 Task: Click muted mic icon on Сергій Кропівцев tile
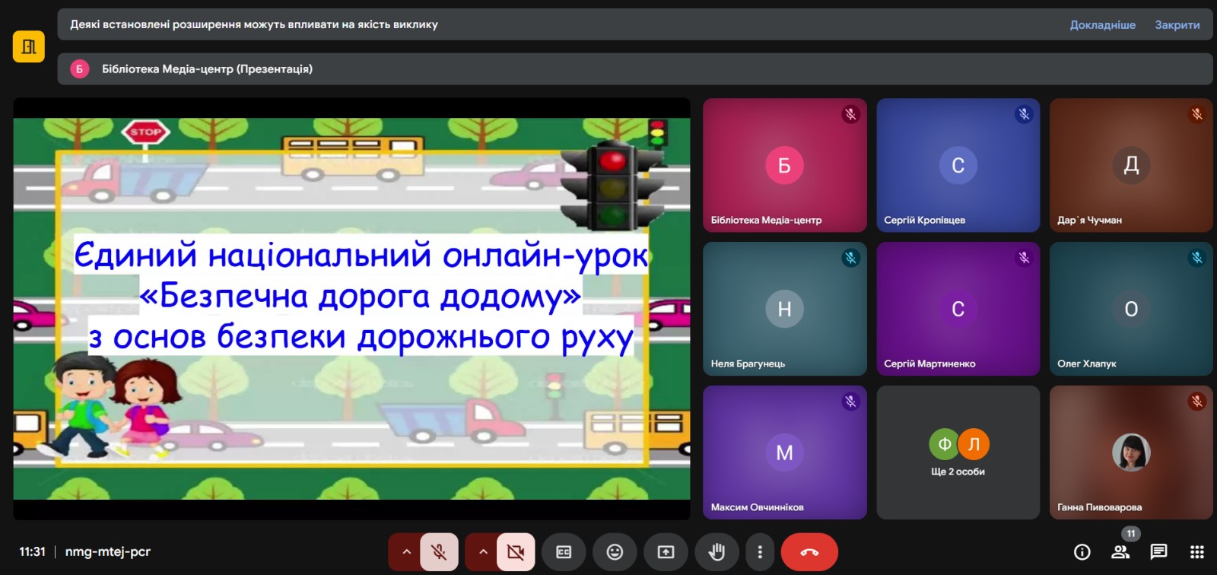coord(1024,114)
